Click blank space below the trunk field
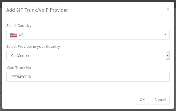The width and height of the screenshot is (176, 111). [x=88, y=86]
